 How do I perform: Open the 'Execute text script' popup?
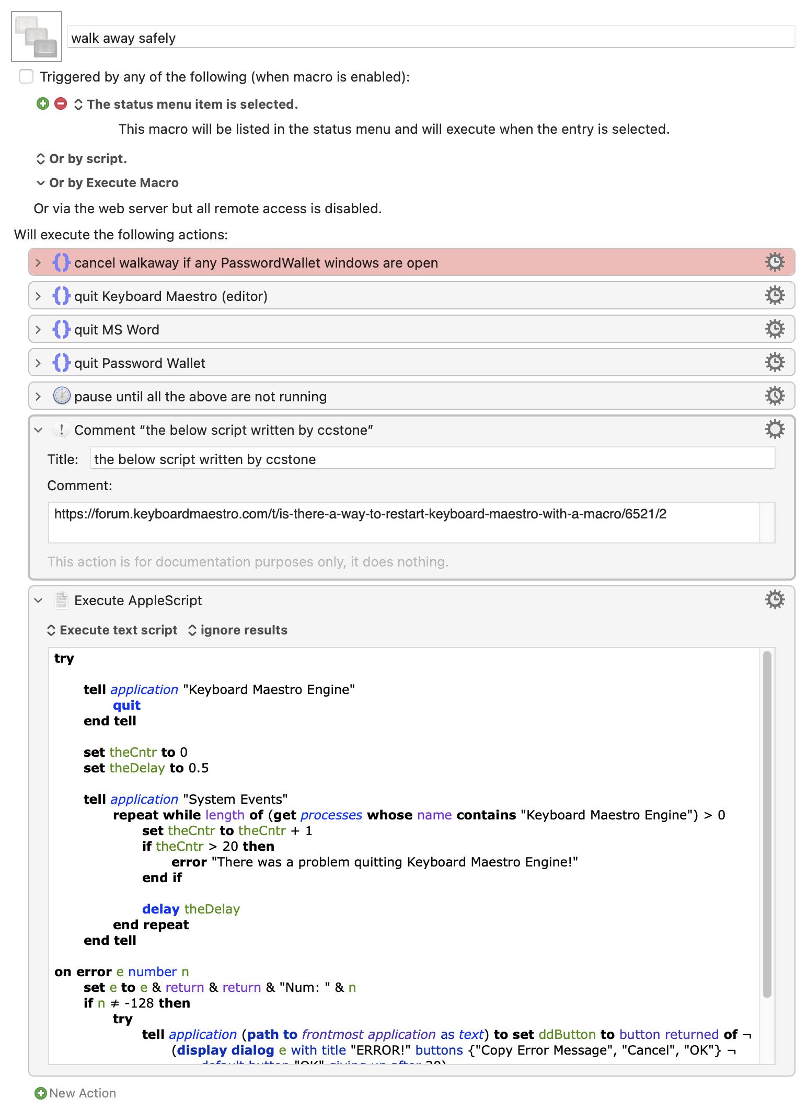[112, 630]
